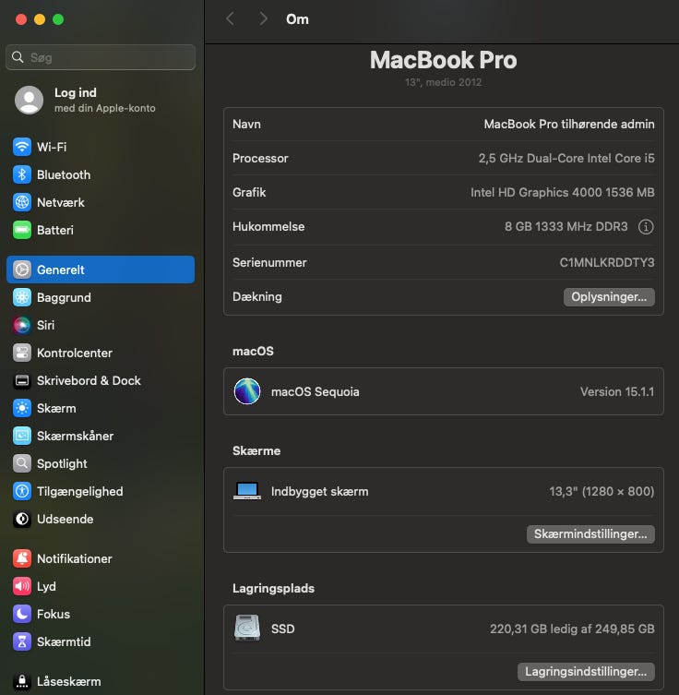The height and width of the screenshot is (695, 679).
Task: Click the Generelt gear icon
Action: (x=22, y=270)
